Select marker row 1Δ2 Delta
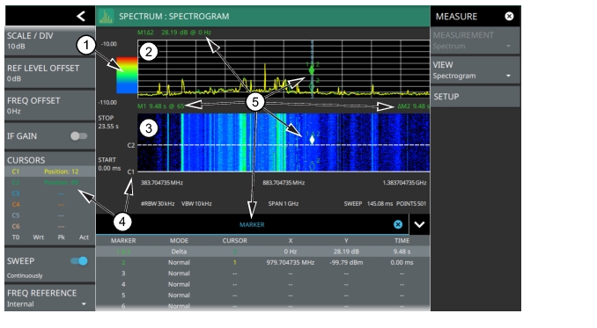 click(x=262, y=251)
